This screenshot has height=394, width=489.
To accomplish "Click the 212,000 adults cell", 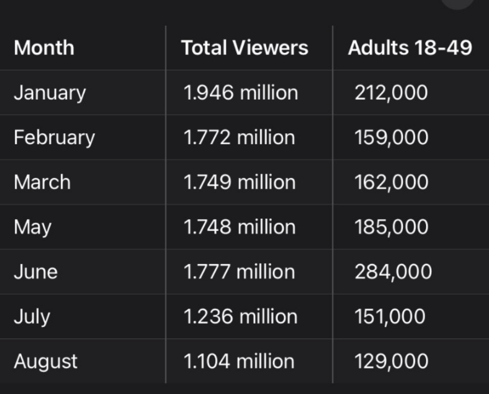I will (391, 93).
